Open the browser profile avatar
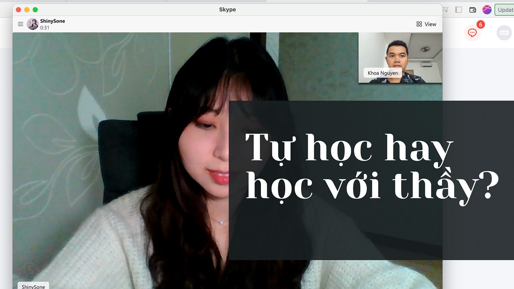514x289 pixels. point(487,10)
